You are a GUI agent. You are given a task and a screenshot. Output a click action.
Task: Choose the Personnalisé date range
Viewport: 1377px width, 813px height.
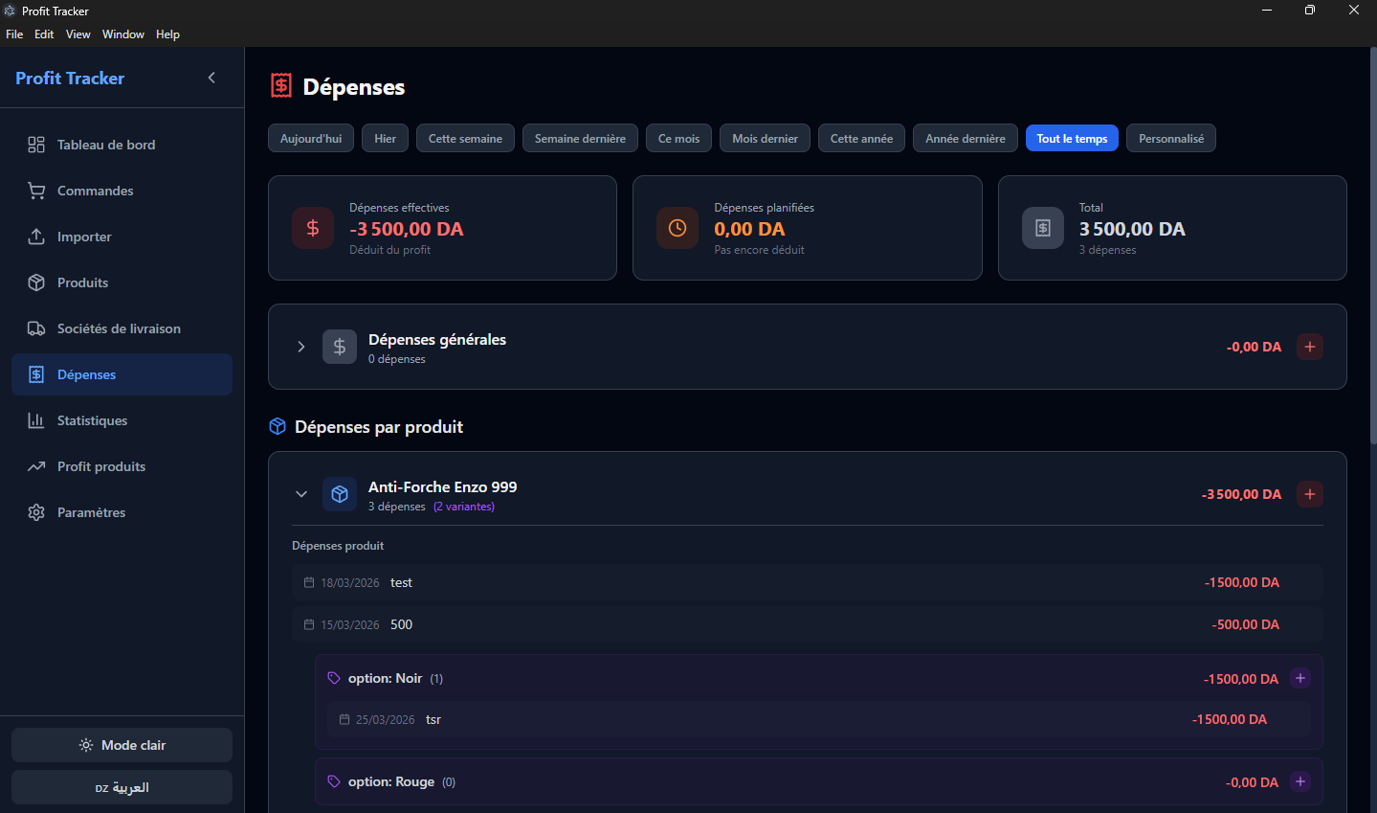click(1170, 138)
